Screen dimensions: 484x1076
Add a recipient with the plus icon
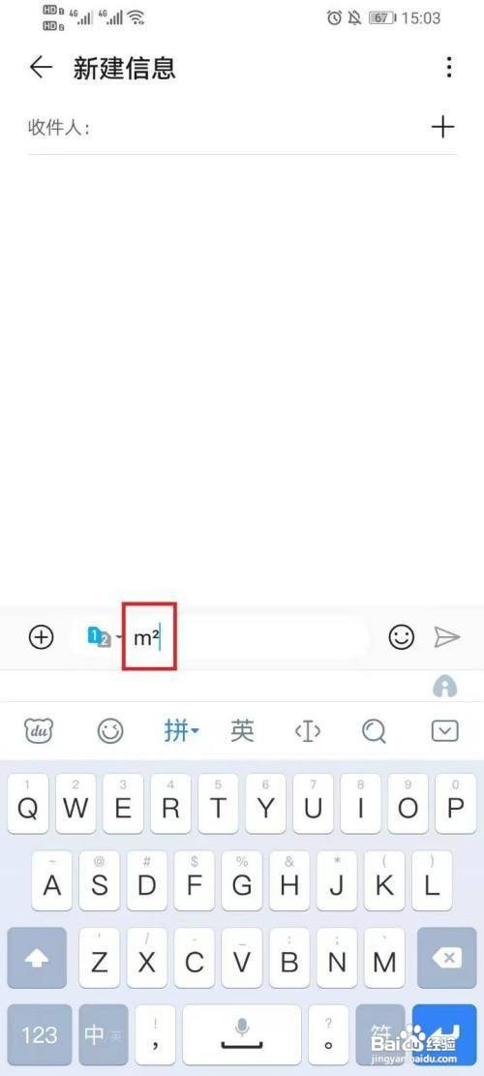pyautogui.click(x=443, y=127)
